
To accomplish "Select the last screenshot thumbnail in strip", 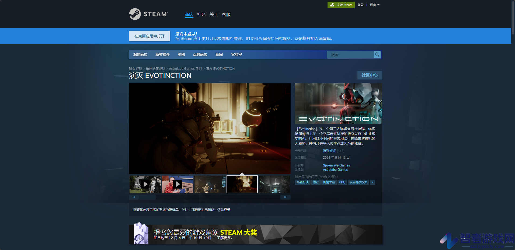I will [x=274, y=184].
